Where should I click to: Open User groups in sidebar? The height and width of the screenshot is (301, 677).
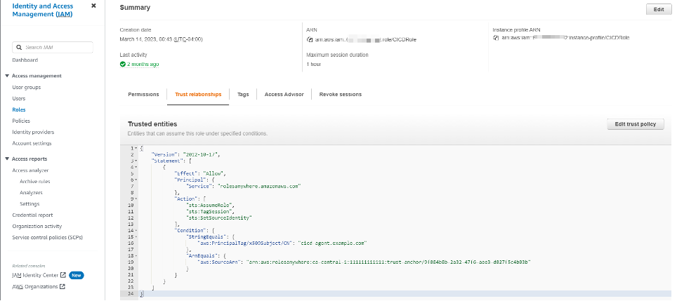(x=27, y=88)
